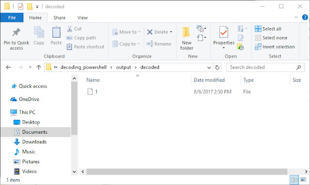The width and height of the screenshot is (310, 185).
Task: Open the Copy to dropdown
Action: (126, 44)
